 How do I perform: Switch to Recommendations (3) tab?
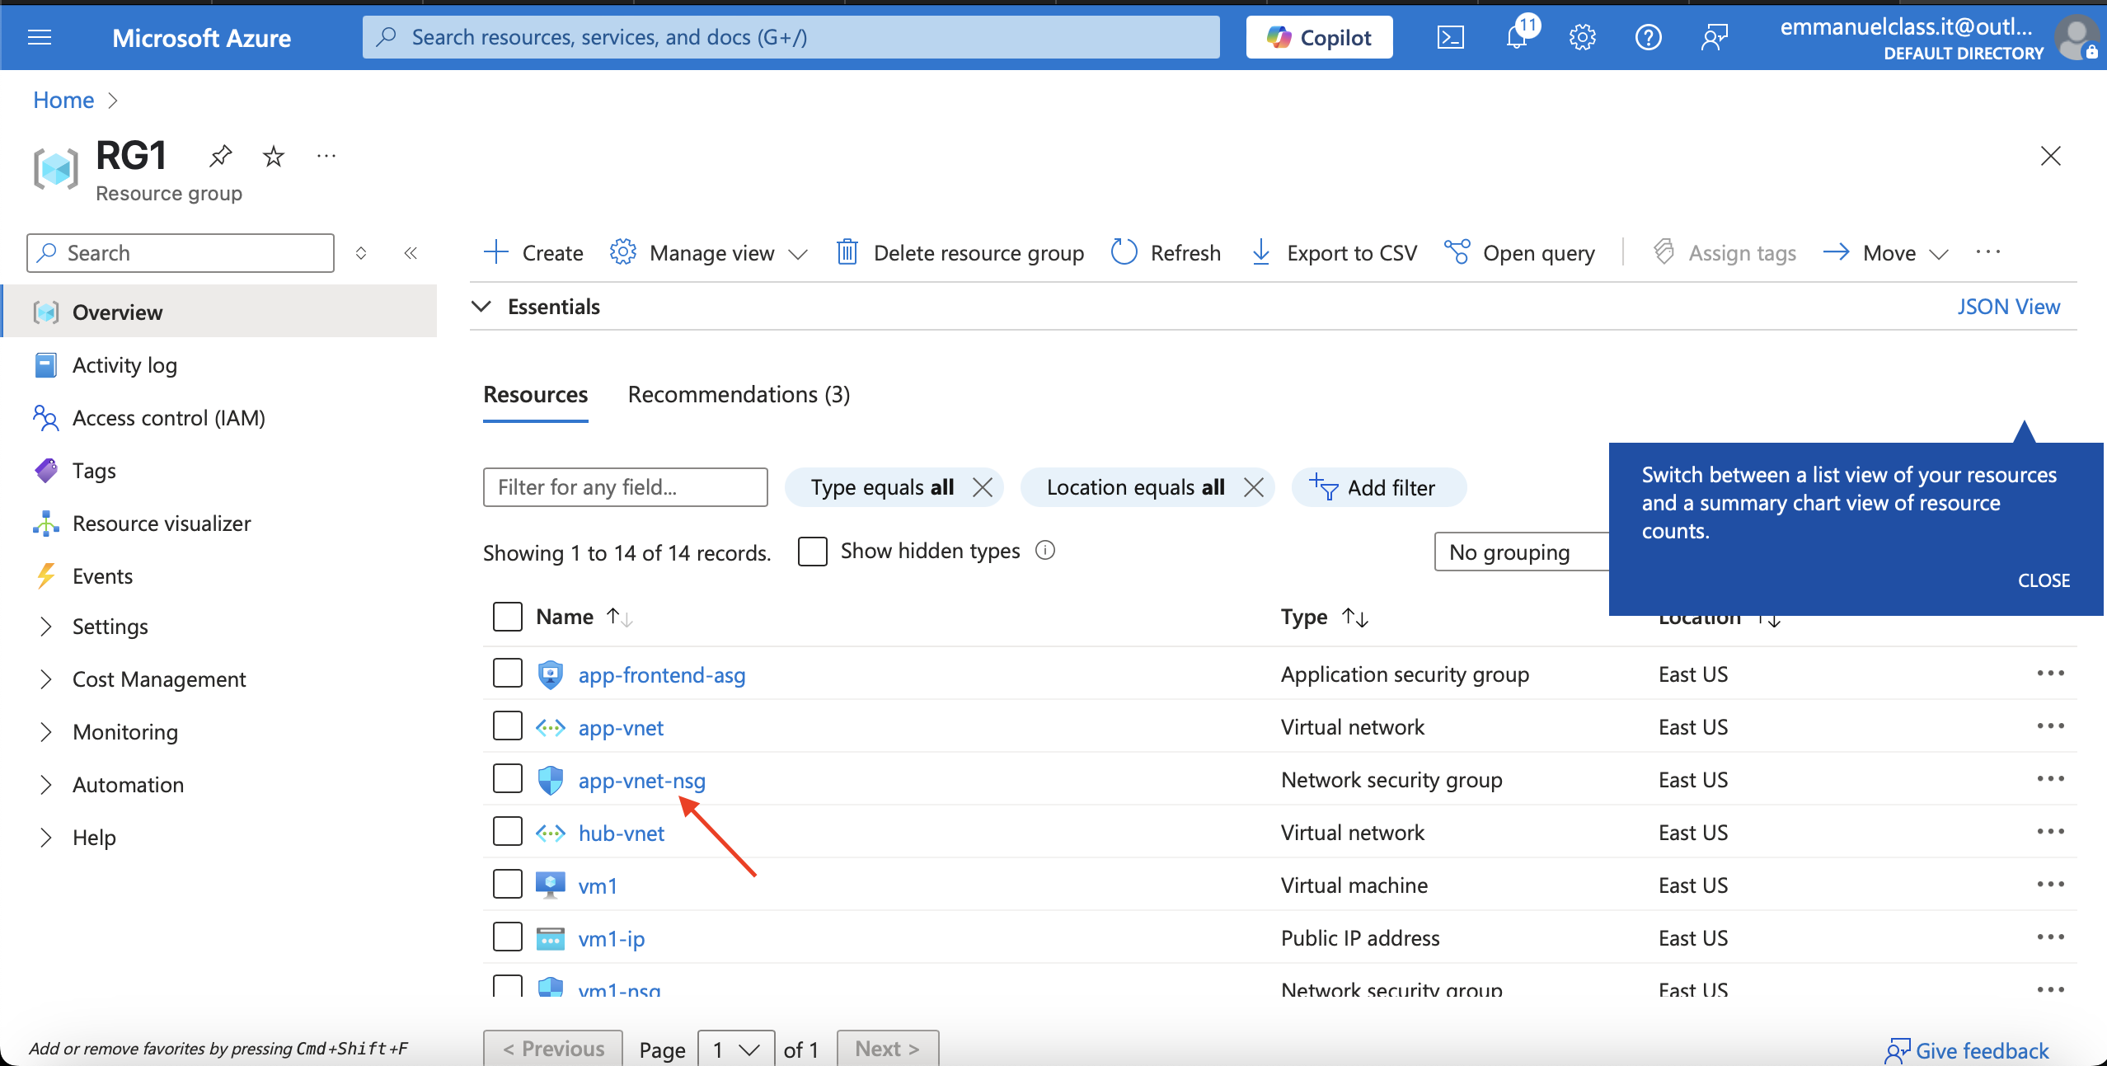coord(739,395)
